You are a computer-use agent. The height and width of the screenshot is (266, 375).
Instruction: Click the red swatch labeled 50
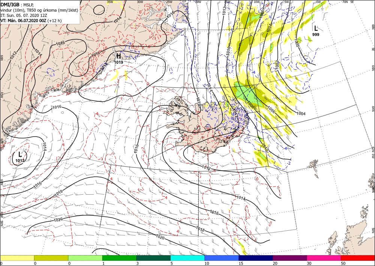click(x=358, y=258)
